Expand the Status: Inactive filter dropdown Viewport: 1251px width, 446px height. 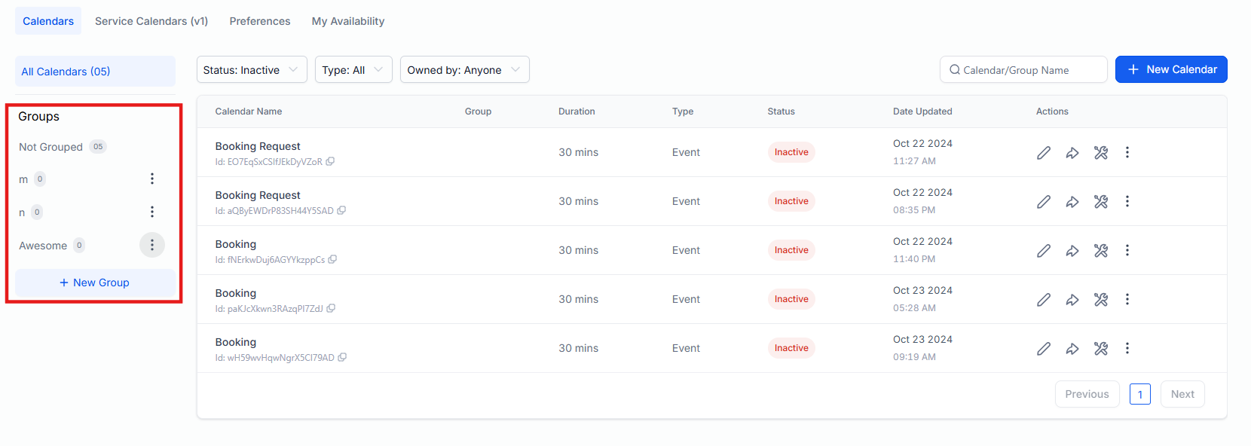point(252,70)
